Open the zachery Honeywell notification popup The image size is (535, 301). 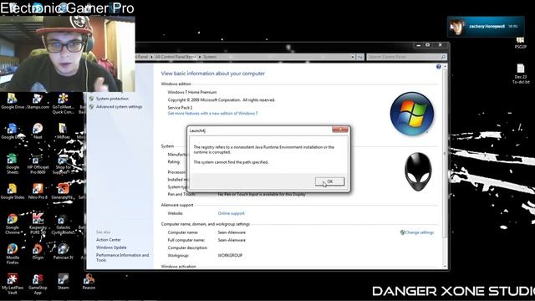coord(486,26)
